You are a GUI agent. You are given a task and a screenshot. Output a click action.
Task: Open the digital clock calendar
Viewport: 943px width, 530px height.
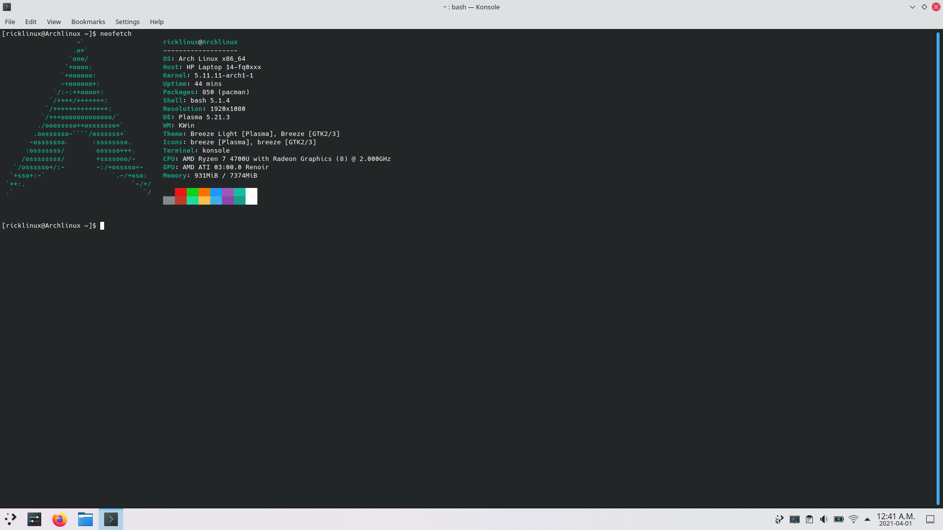(896, 519)
